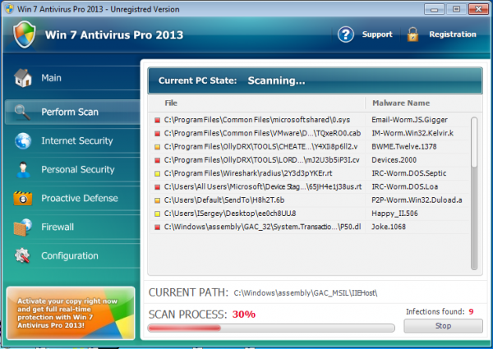This screenshot has width=493, height=349.
Task: Open the Main section
Action: pyautogui.click(x=72, y=77)
